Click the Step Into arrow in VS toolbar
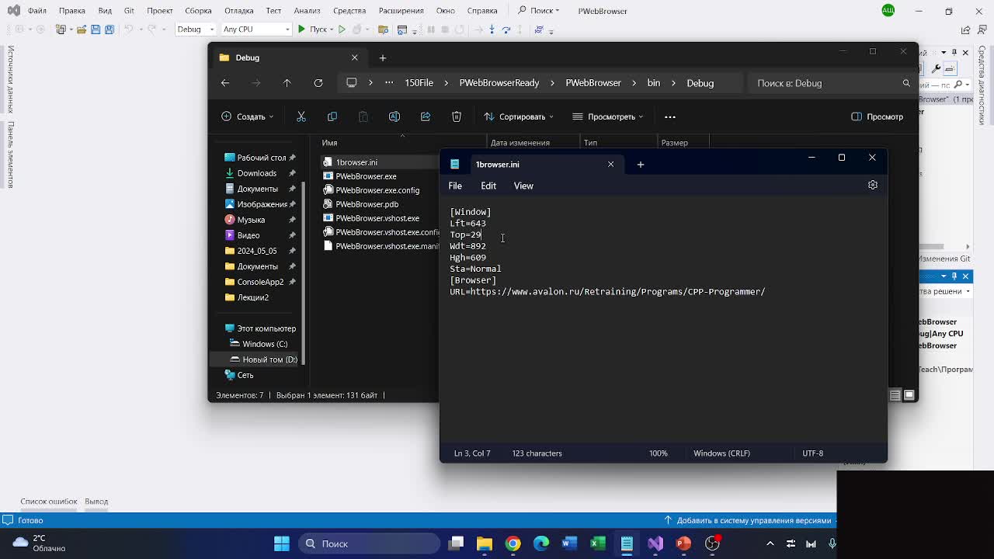 point(492,30)
